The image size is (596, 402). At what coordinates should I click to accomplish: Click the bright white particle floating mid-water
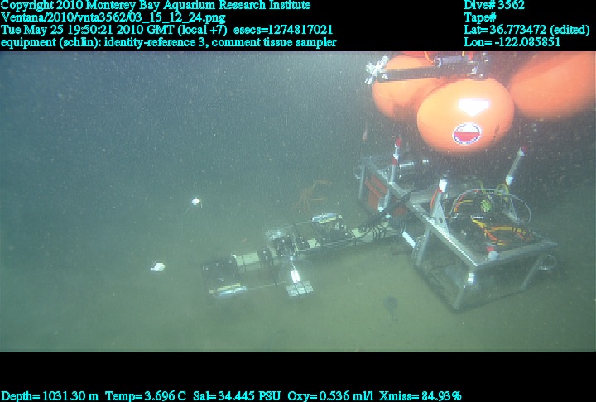click(196, 201)
